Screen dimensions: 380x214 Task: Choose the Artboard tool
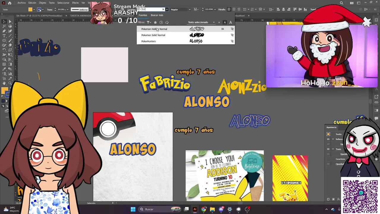pyautogui.click(x=4, y=78)
